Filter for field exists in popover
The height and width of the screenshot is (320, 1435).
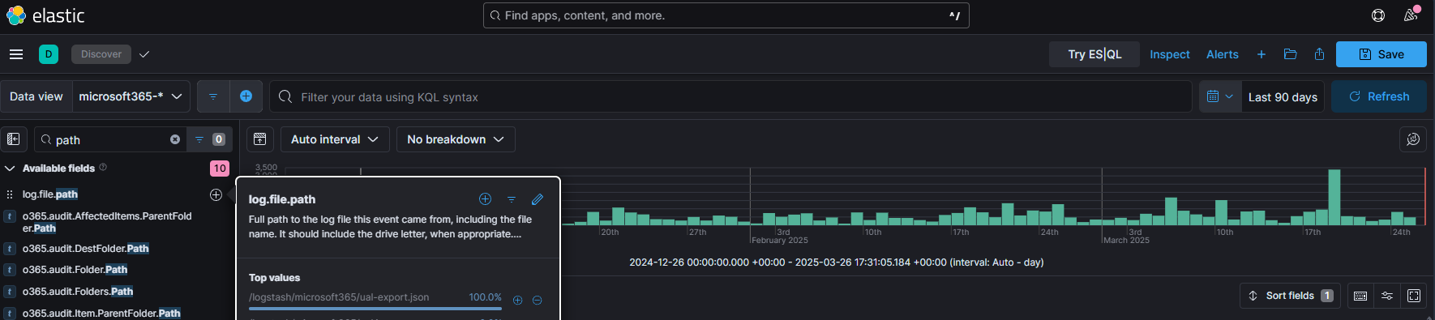(512, 199)
